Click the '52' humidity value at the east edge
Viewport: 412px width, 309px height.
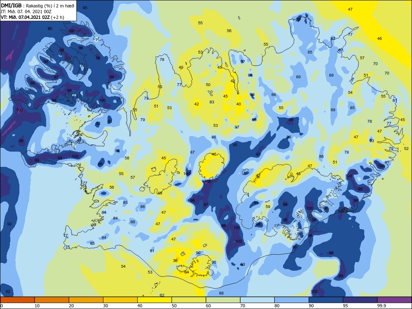tap(407, 149)
